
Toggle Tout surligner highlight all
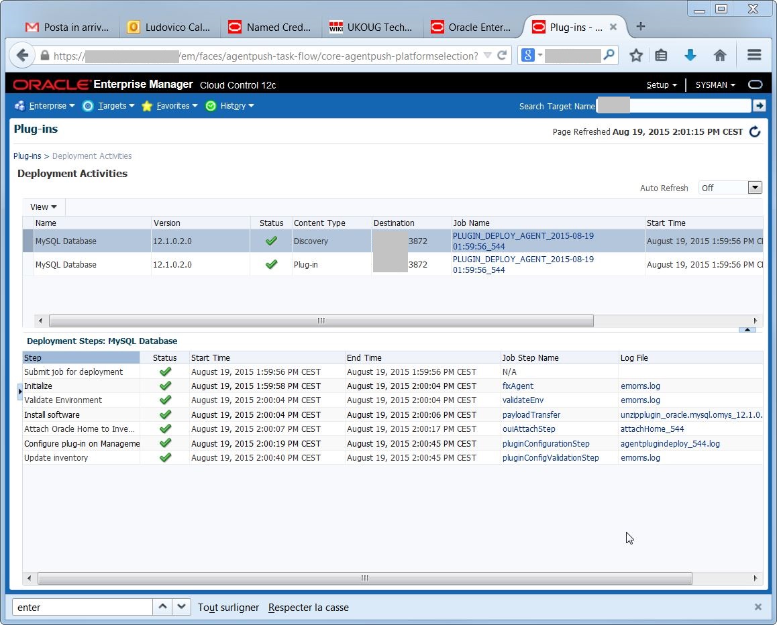pyautogui.click(x=228, y=607)
